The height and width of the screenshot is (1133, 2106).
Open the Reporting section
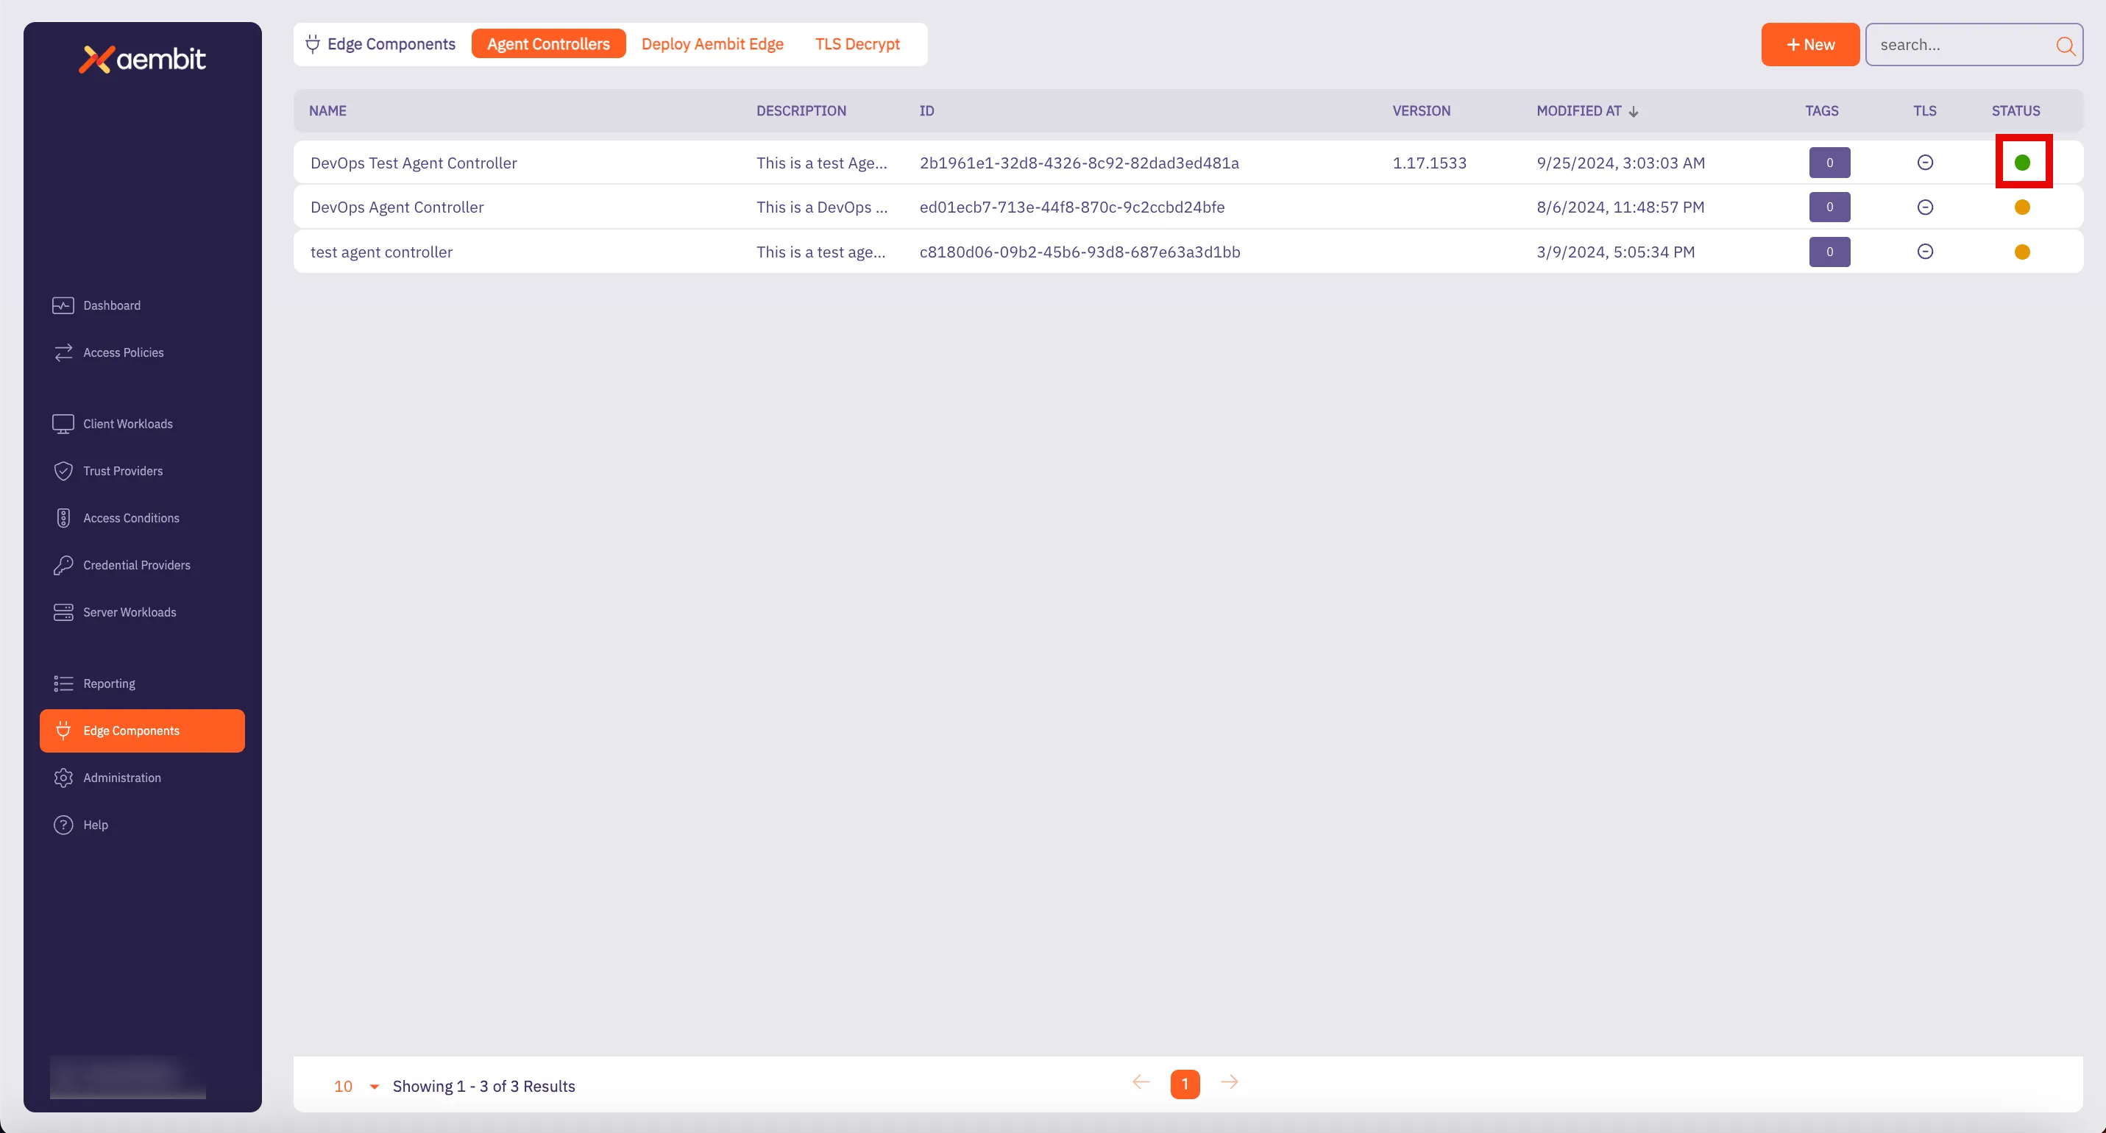[109, 683]
